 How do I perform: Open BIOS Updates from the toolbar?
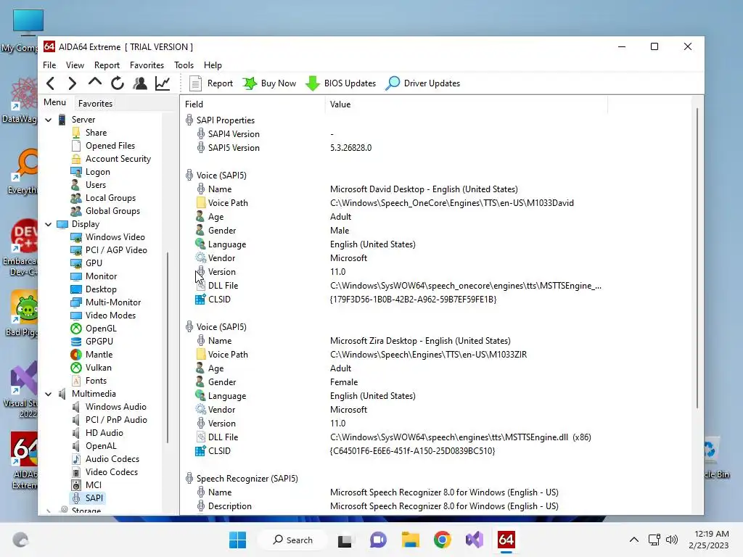(x=341, y=83)
